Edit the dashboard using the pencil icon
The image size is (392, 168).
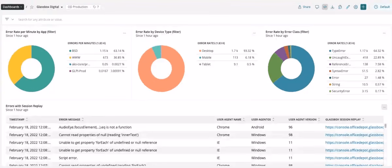tap(348, 7)
